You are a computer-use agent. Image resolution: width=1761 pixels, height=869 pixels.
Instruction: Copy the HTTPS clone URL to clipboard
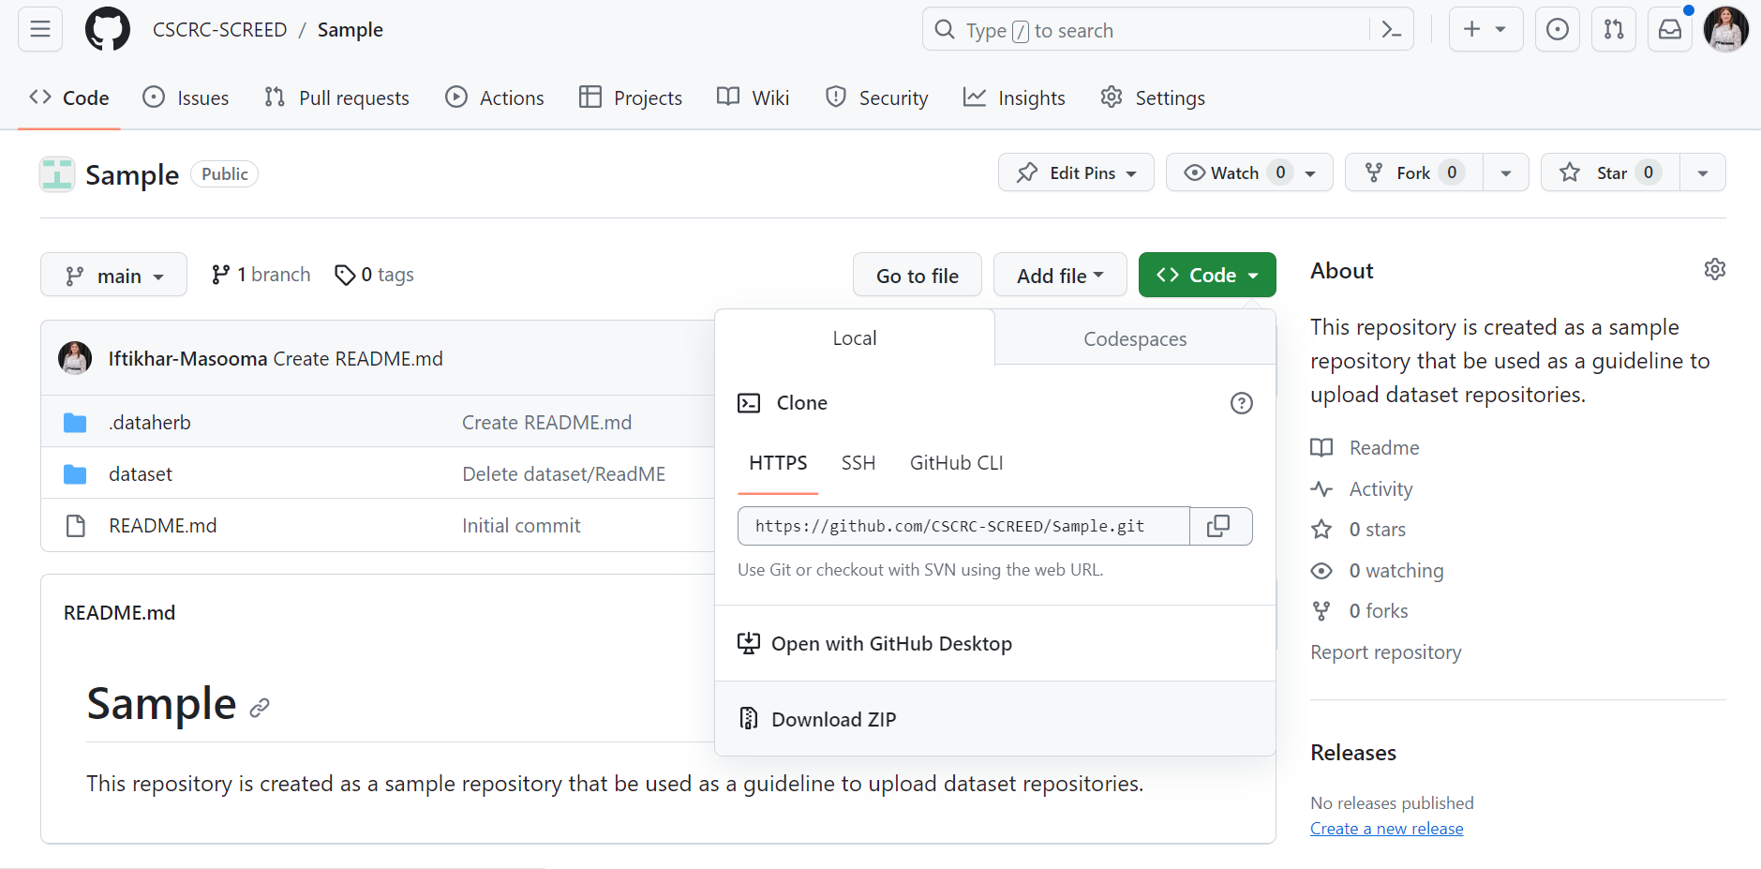click(x=1219, y=526)
